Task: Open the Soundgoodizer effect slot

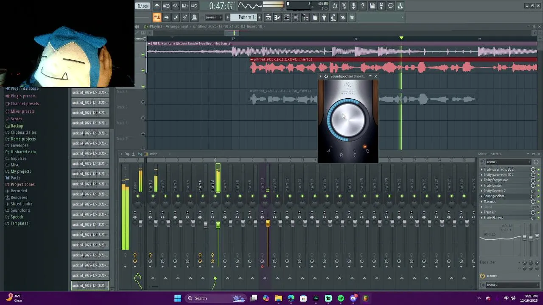Action: tap(494, 196)
